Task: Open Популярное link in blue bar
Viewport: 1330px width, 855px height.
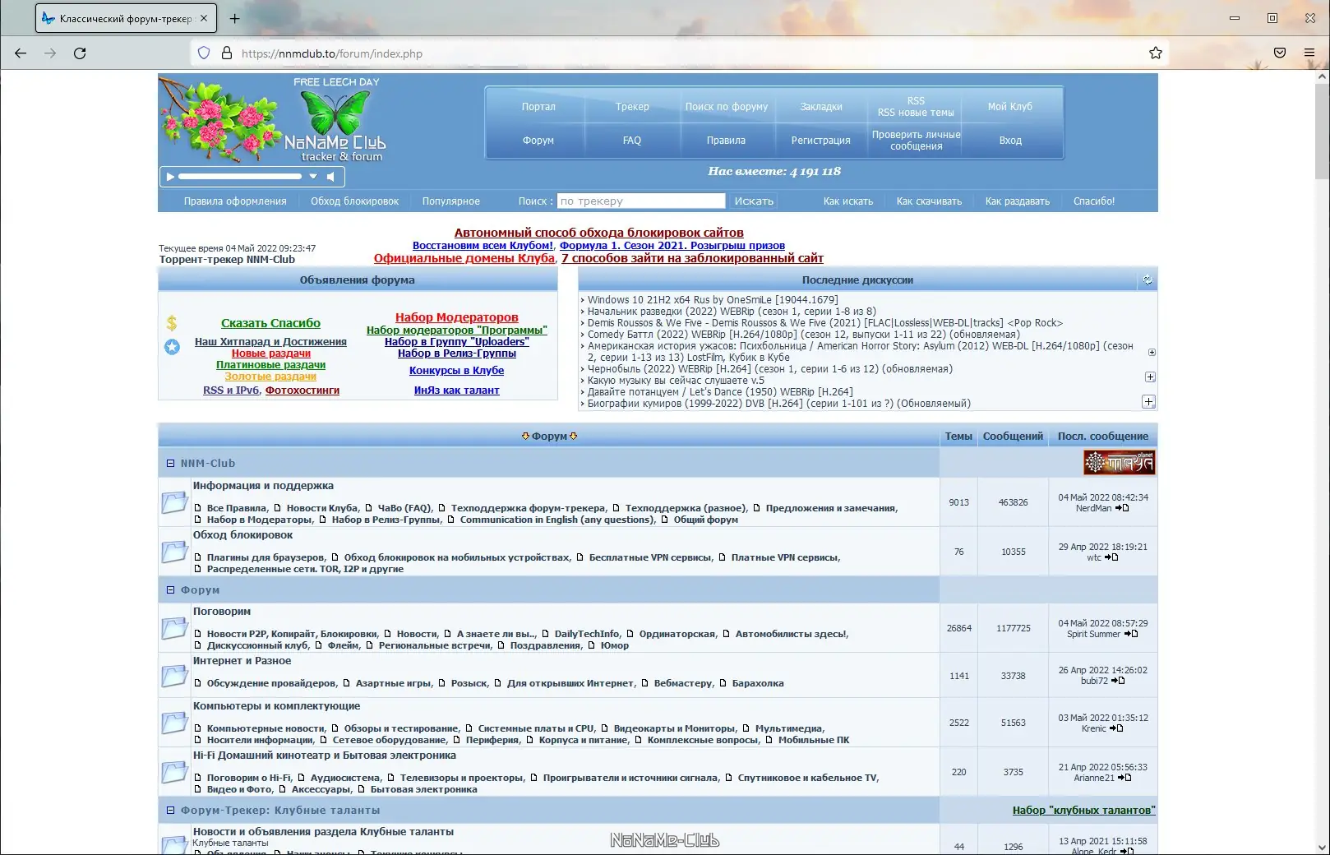Action: [451, 201]
